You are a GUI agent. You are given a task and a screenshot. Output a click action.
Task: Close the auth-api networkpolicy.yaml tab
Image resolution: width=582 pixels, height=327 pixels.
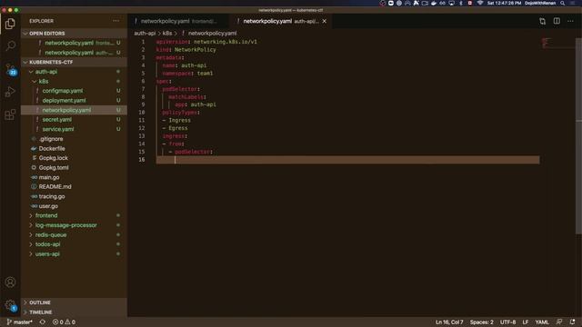point(325,21)
